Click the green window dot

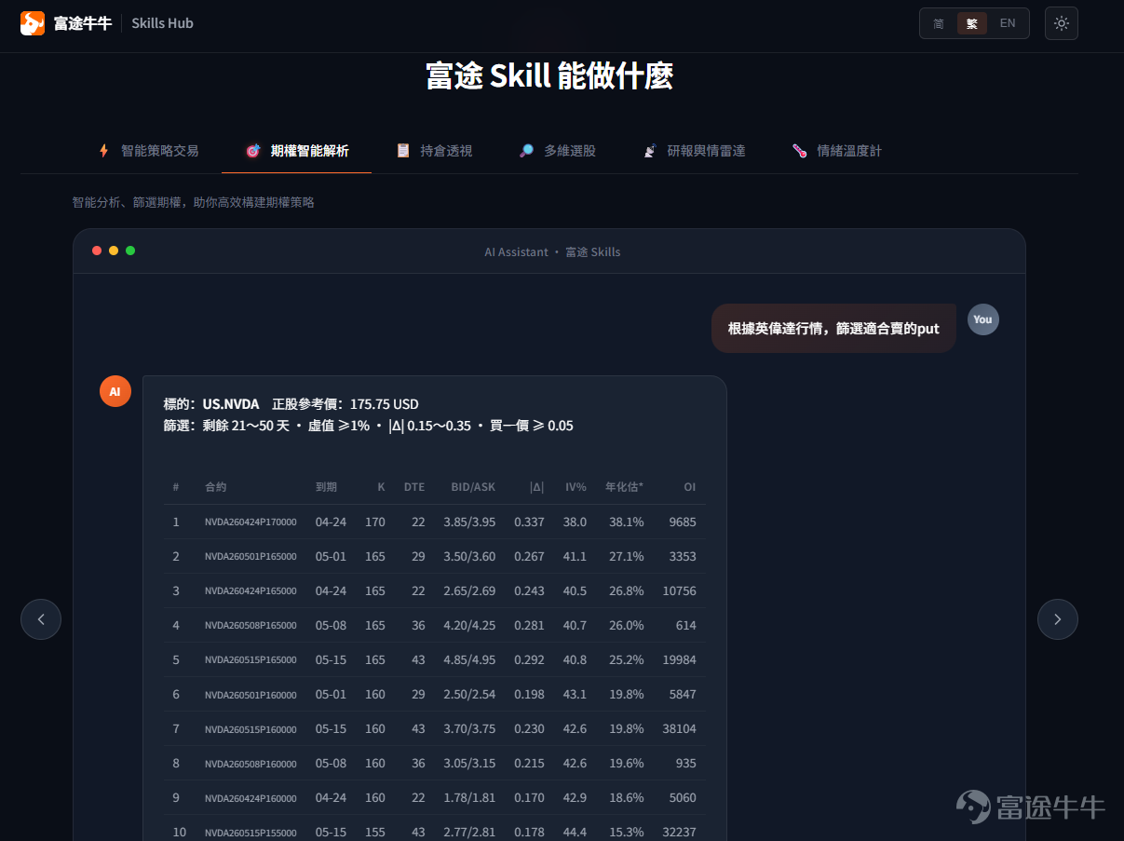130,251
